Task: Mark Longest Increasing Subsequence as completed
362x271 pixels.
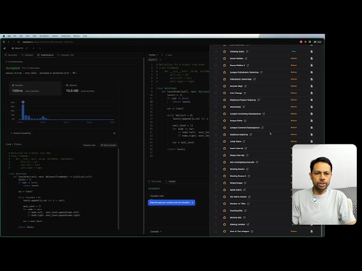Action: [x=216, y=113]
